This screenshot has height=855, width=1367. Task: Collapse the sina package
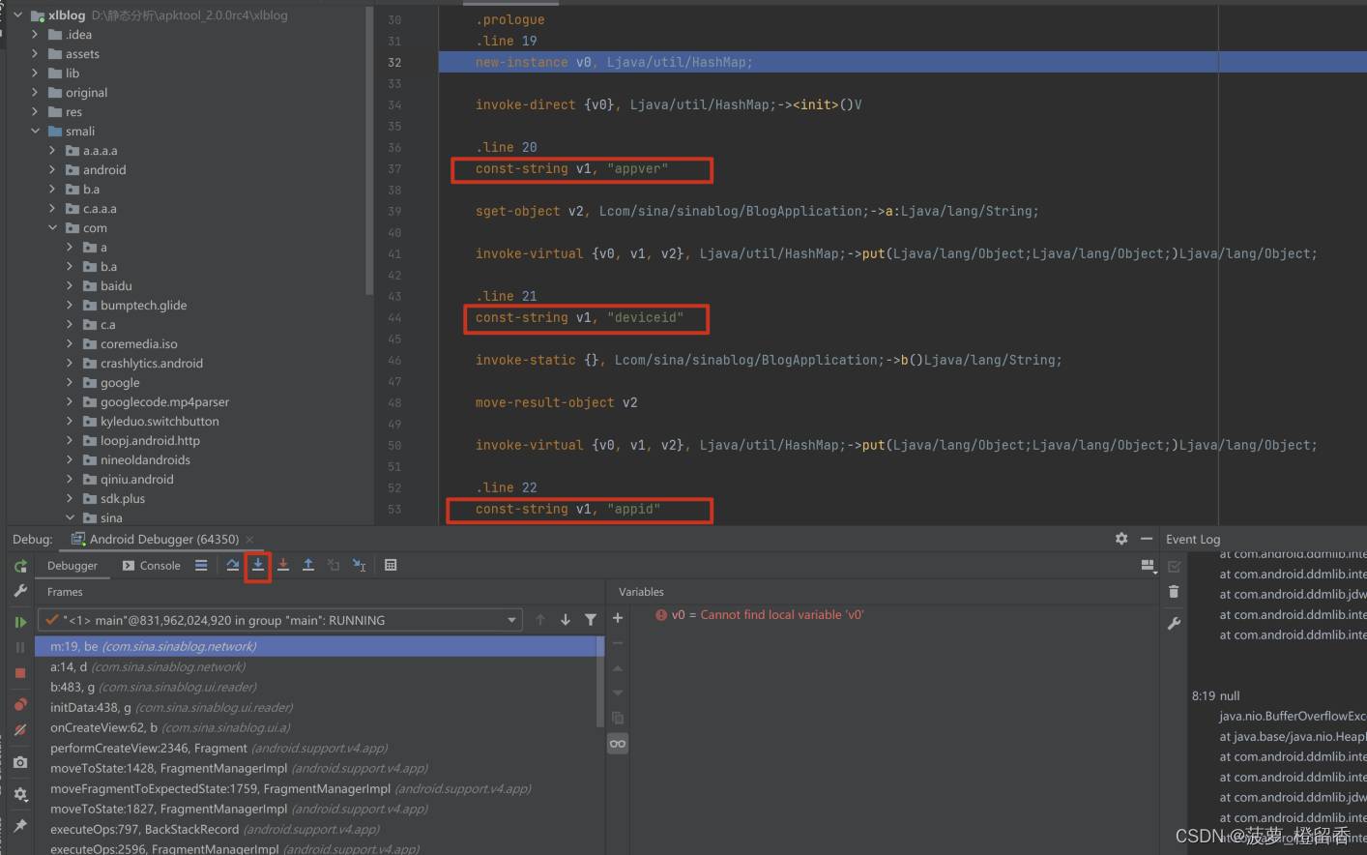coord(70,518)
